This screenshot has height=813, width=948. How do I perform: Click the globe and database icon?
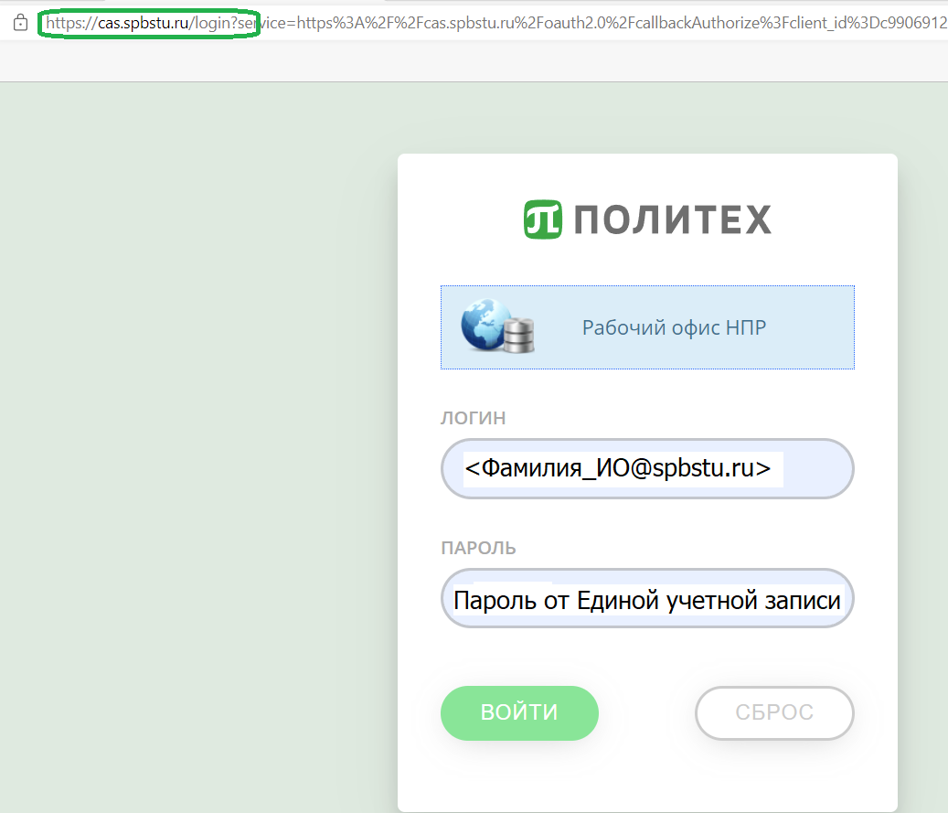[496, 326]
